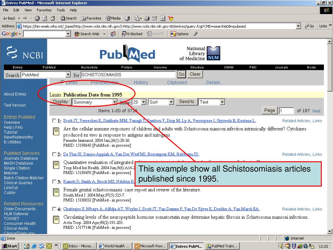The width and height of the screenshot is (333, 250).
Task: Check the box for article 2
Action: click(x=54, y=154)
